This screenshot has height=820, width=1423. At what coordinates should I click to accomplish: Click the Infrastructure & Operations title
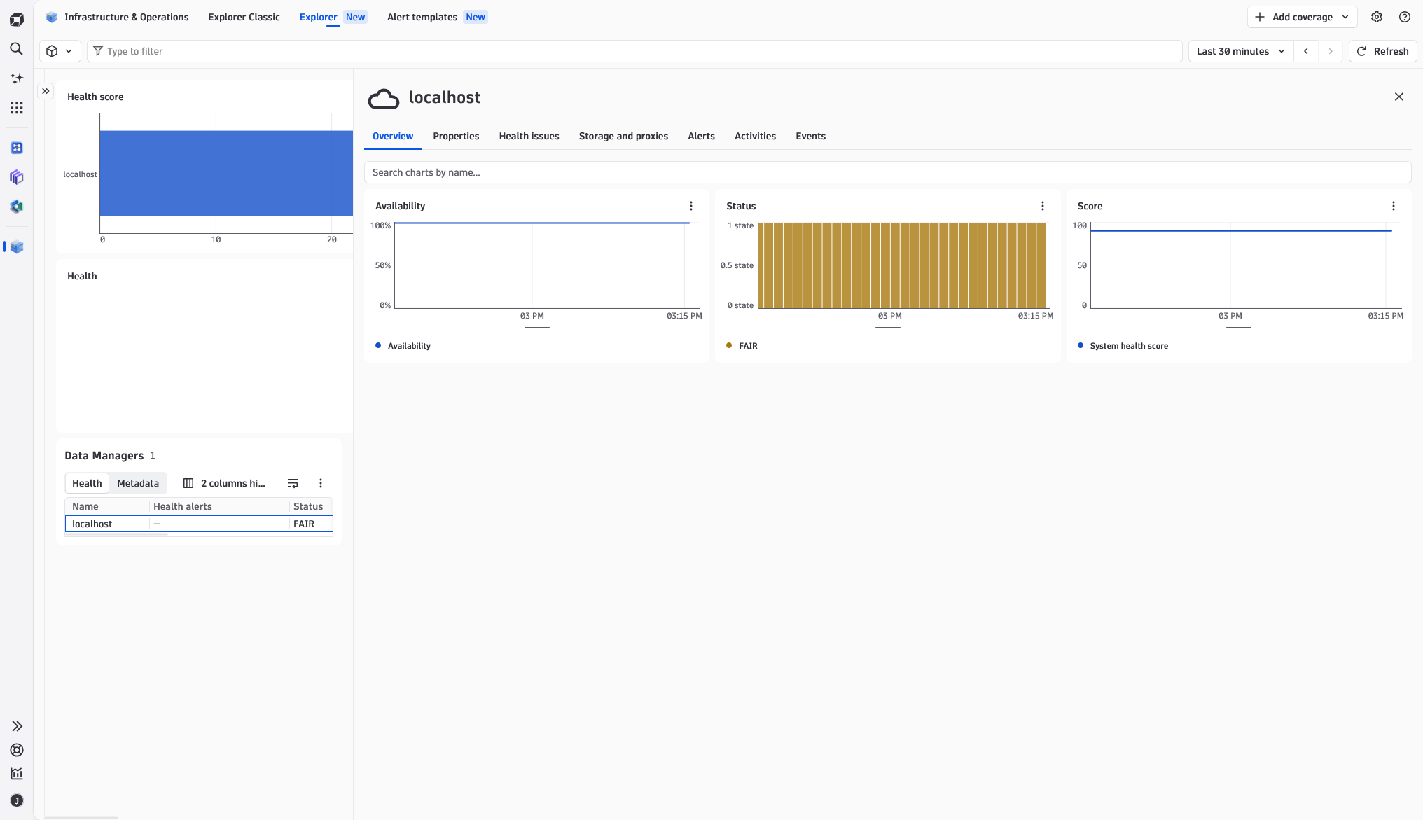(127, 17)
